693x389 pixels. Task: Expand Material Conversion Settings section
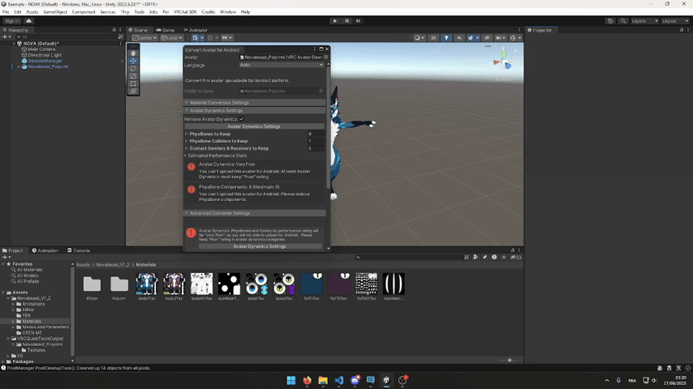coord(219,103)
